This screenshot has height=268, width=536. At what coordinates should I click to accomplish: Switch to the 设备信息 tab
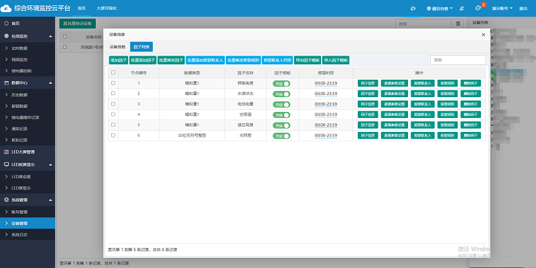pyautogui.click(x=117, y=47)
